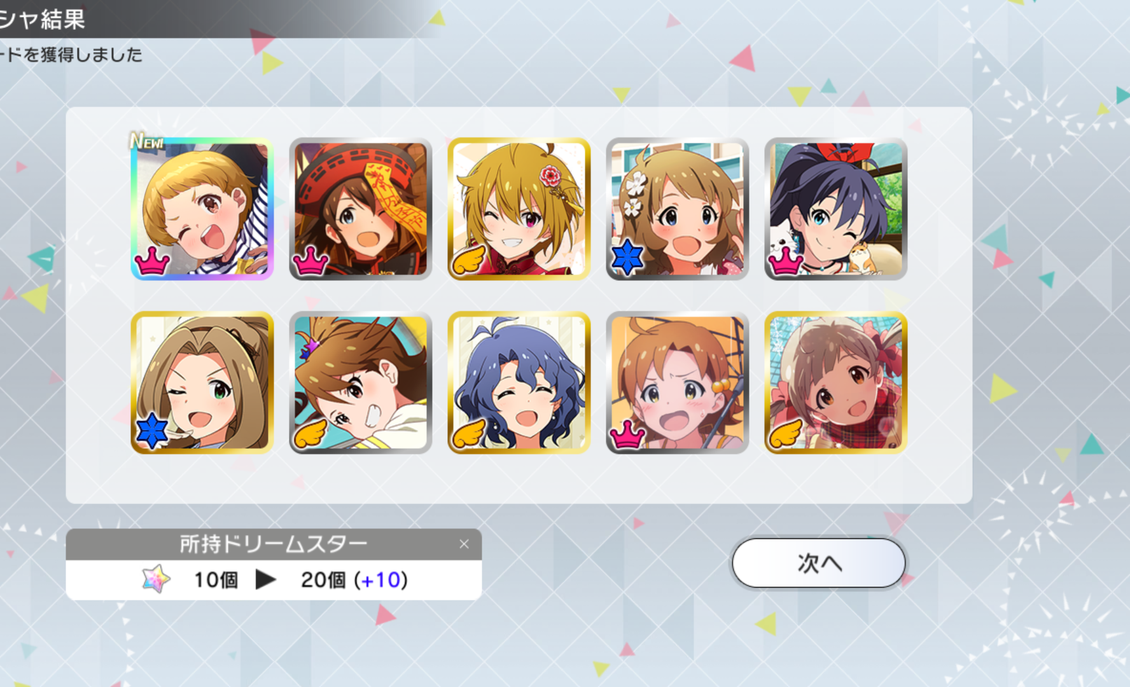Screen dimensions: 1130x687
Task: Tap the 次へ next button
Action: (x=818, y=563)
